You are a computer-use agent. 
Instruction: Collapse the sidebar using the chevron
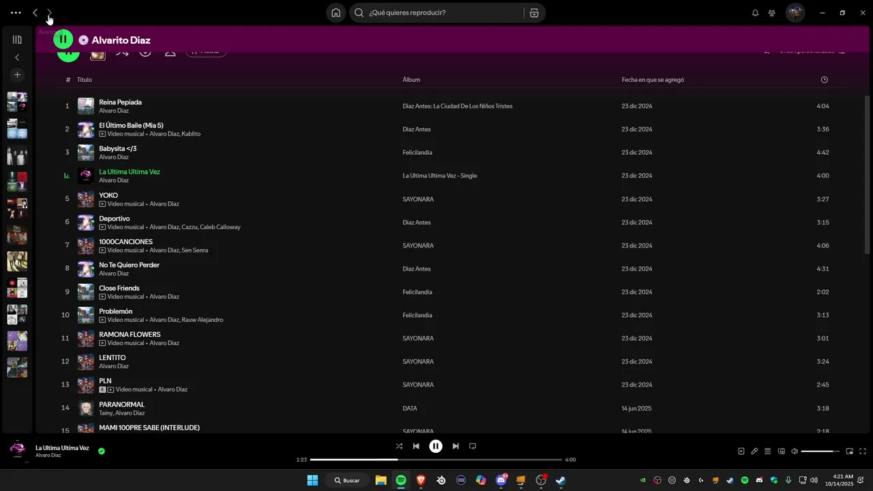(17, 57)
